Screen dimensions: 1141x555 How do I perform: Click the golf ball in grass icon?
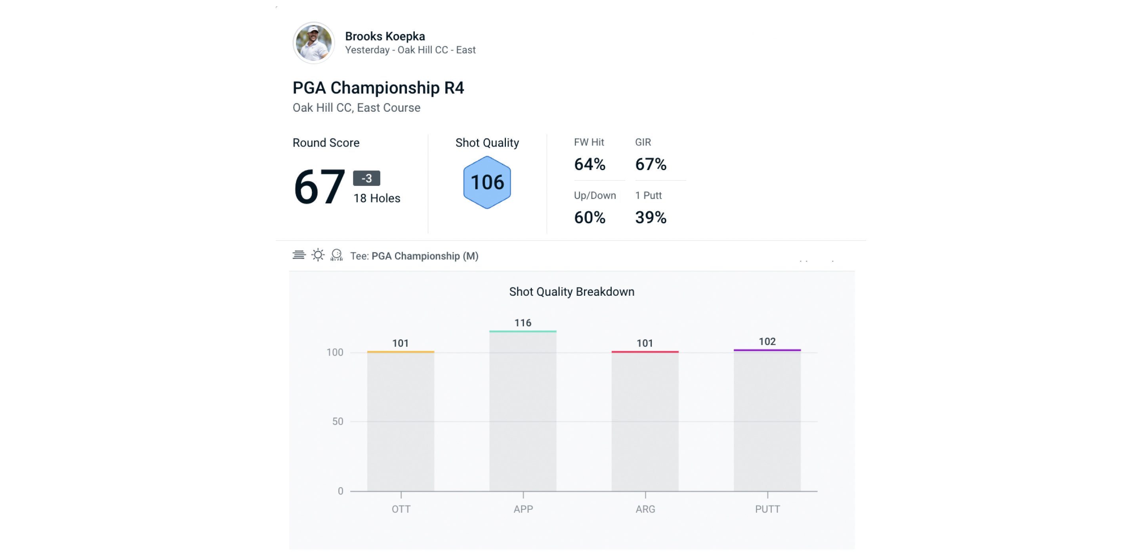[x=337, y=255]
